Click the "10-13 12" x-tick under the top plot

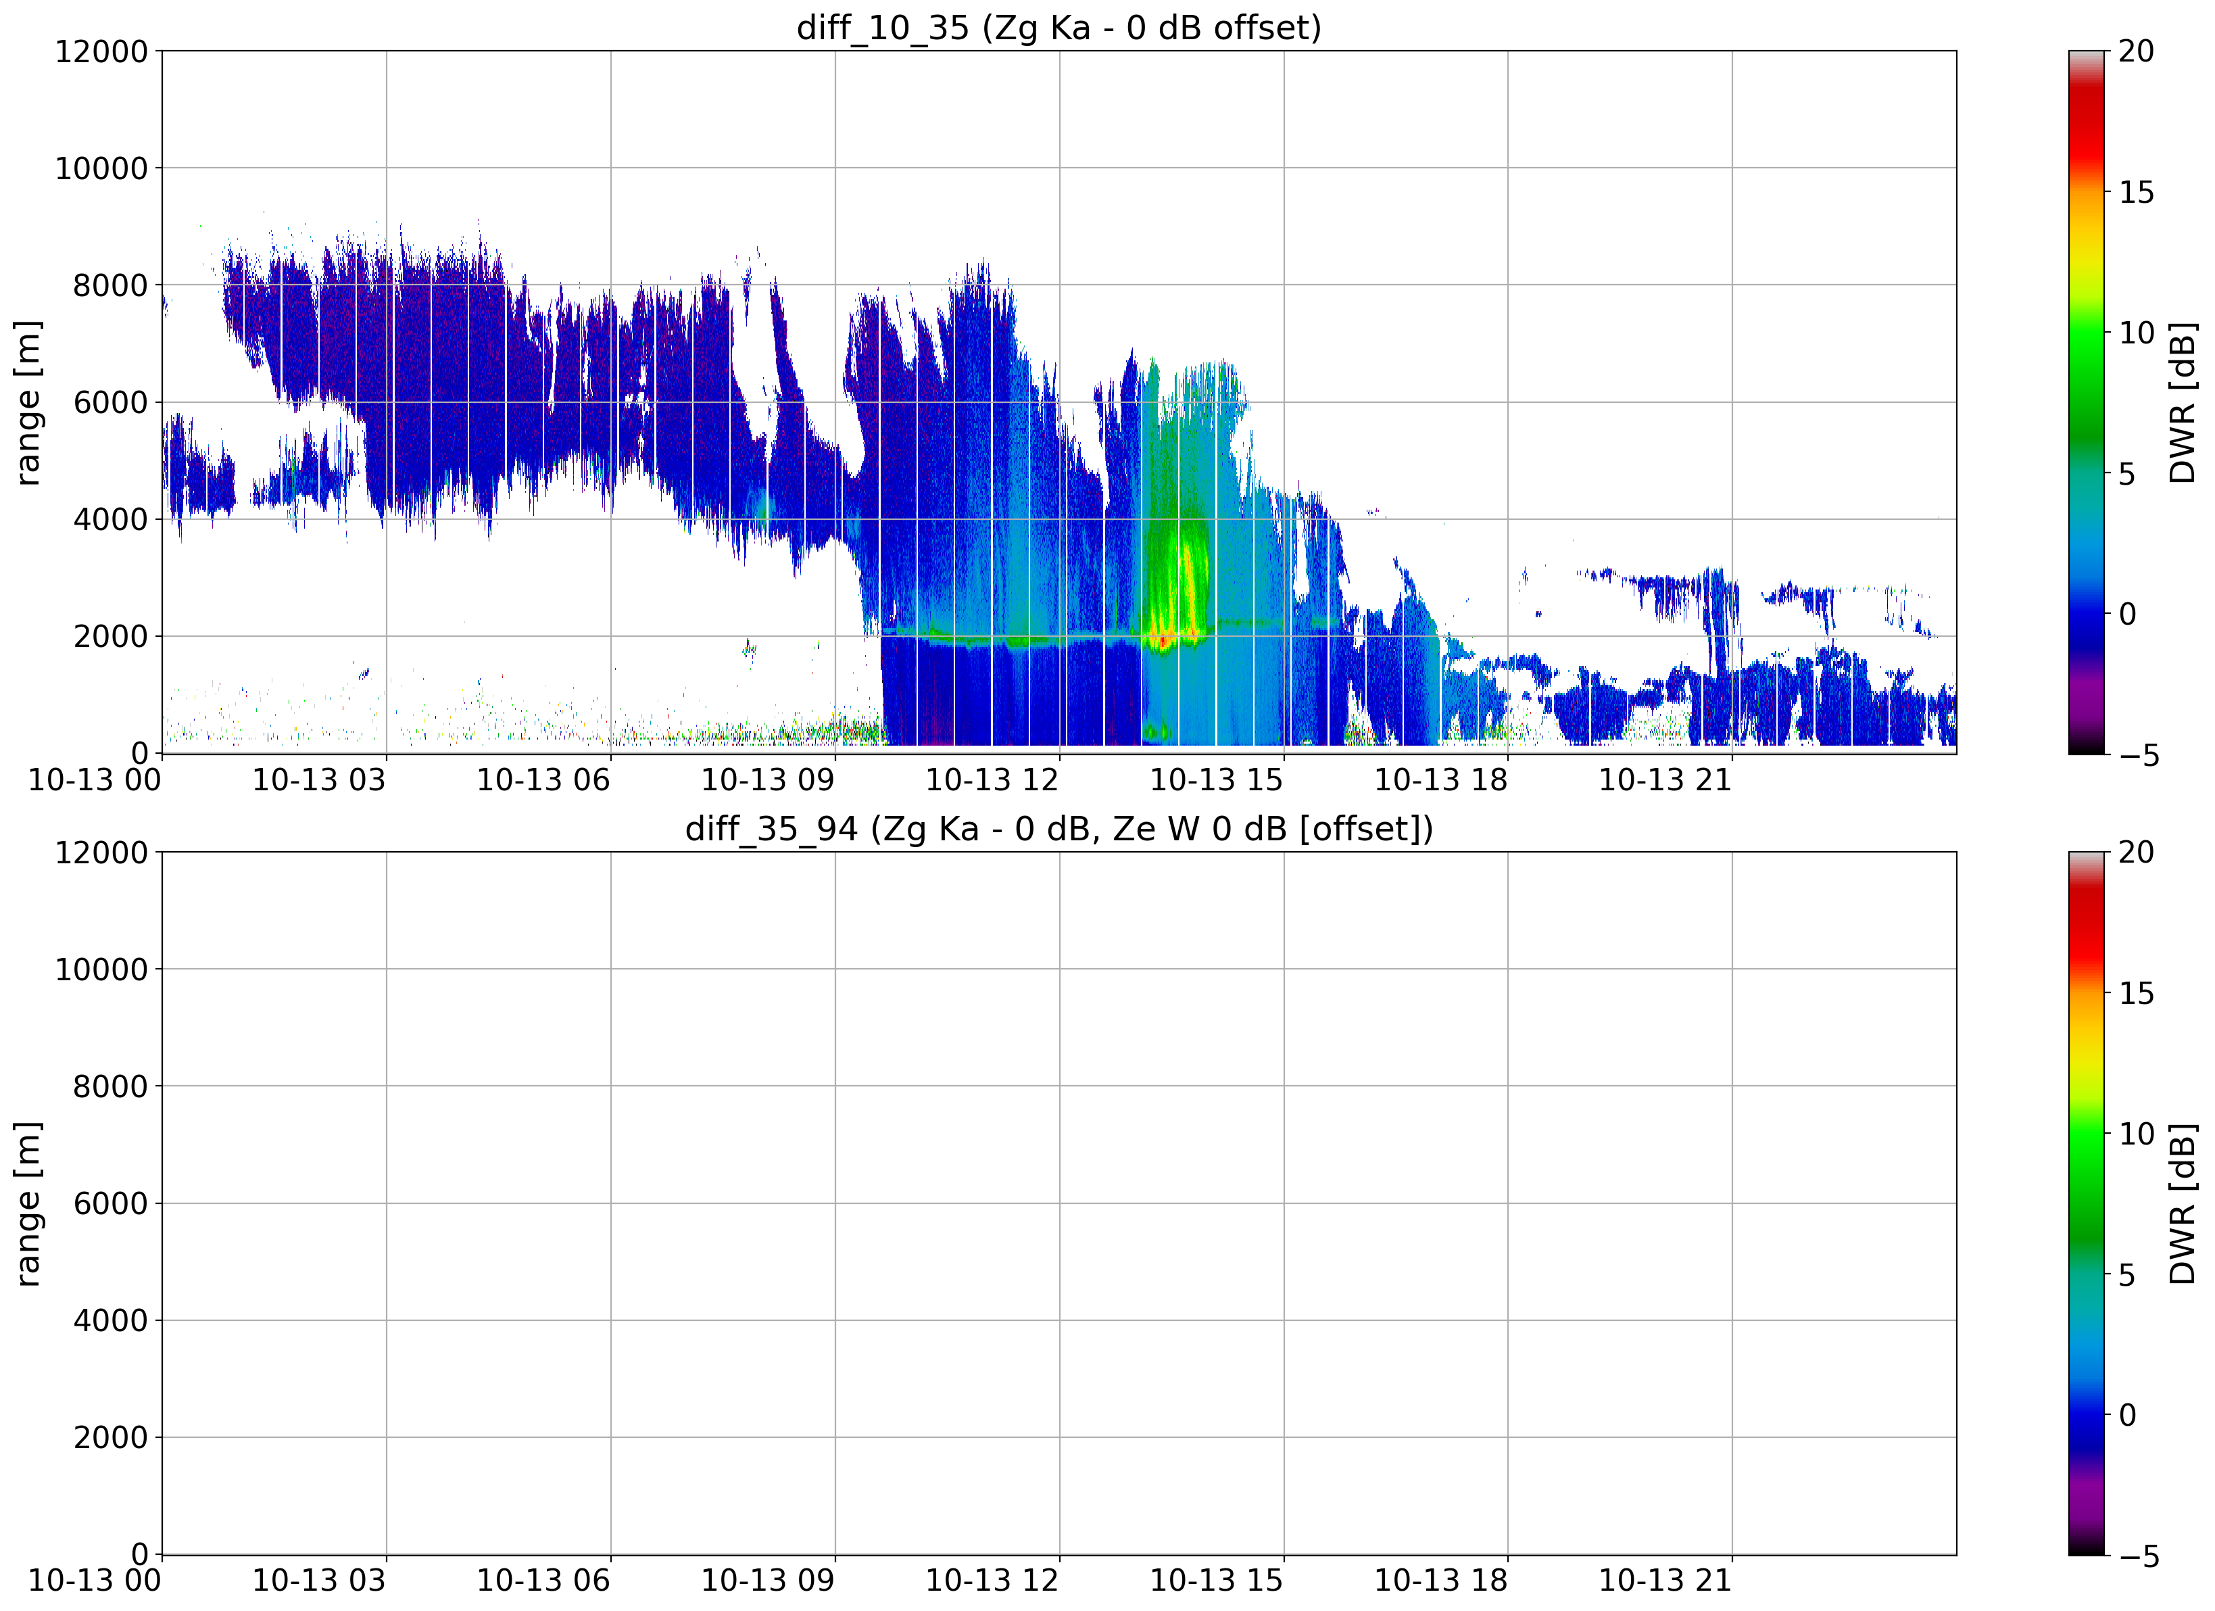click(992, 779)
